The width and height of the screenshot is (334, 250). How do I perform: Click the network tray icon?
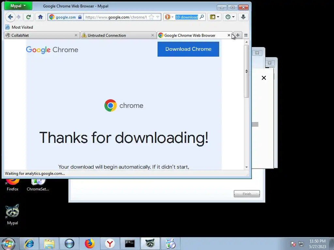[x=301, y=244]
